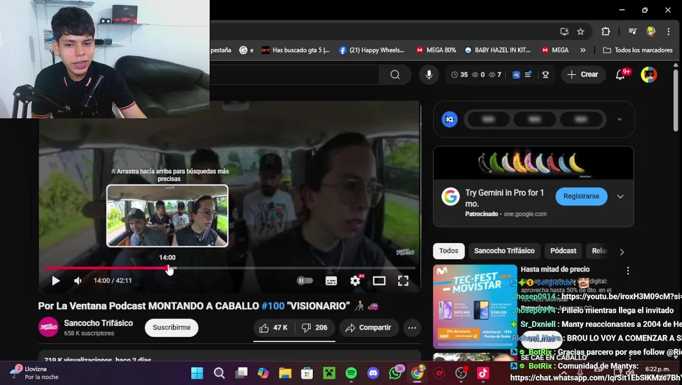Show hidden bookmarks with the double chevron
The image size is (682, 385).
pos(583,50)
